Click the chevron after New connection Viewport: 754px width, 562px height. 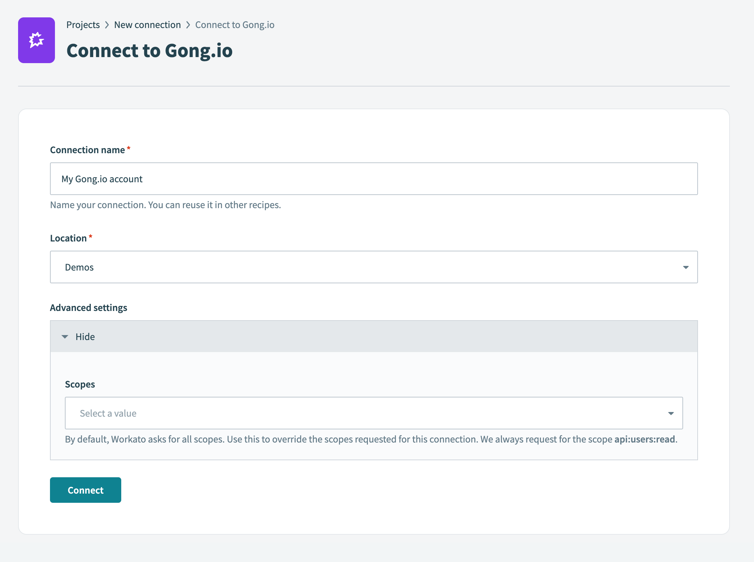click(x=188, y=25)
